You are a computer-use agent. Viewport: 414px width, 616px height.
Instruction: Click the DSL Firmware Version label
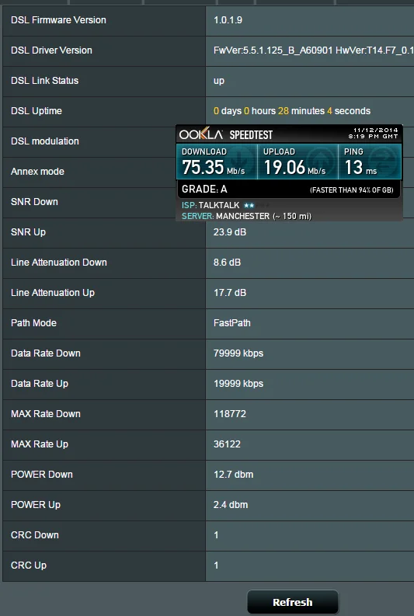coord(58,20)
